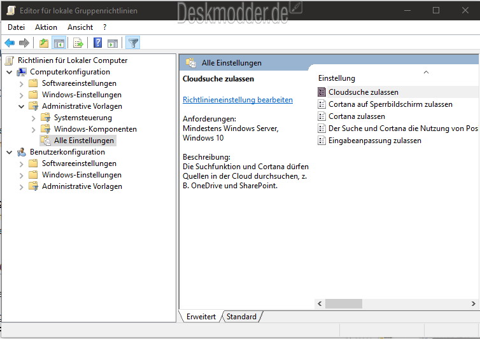Maximize the Group Policy Editor window
Viewport: 480px width, 339px height.
(x=436, y=10)
